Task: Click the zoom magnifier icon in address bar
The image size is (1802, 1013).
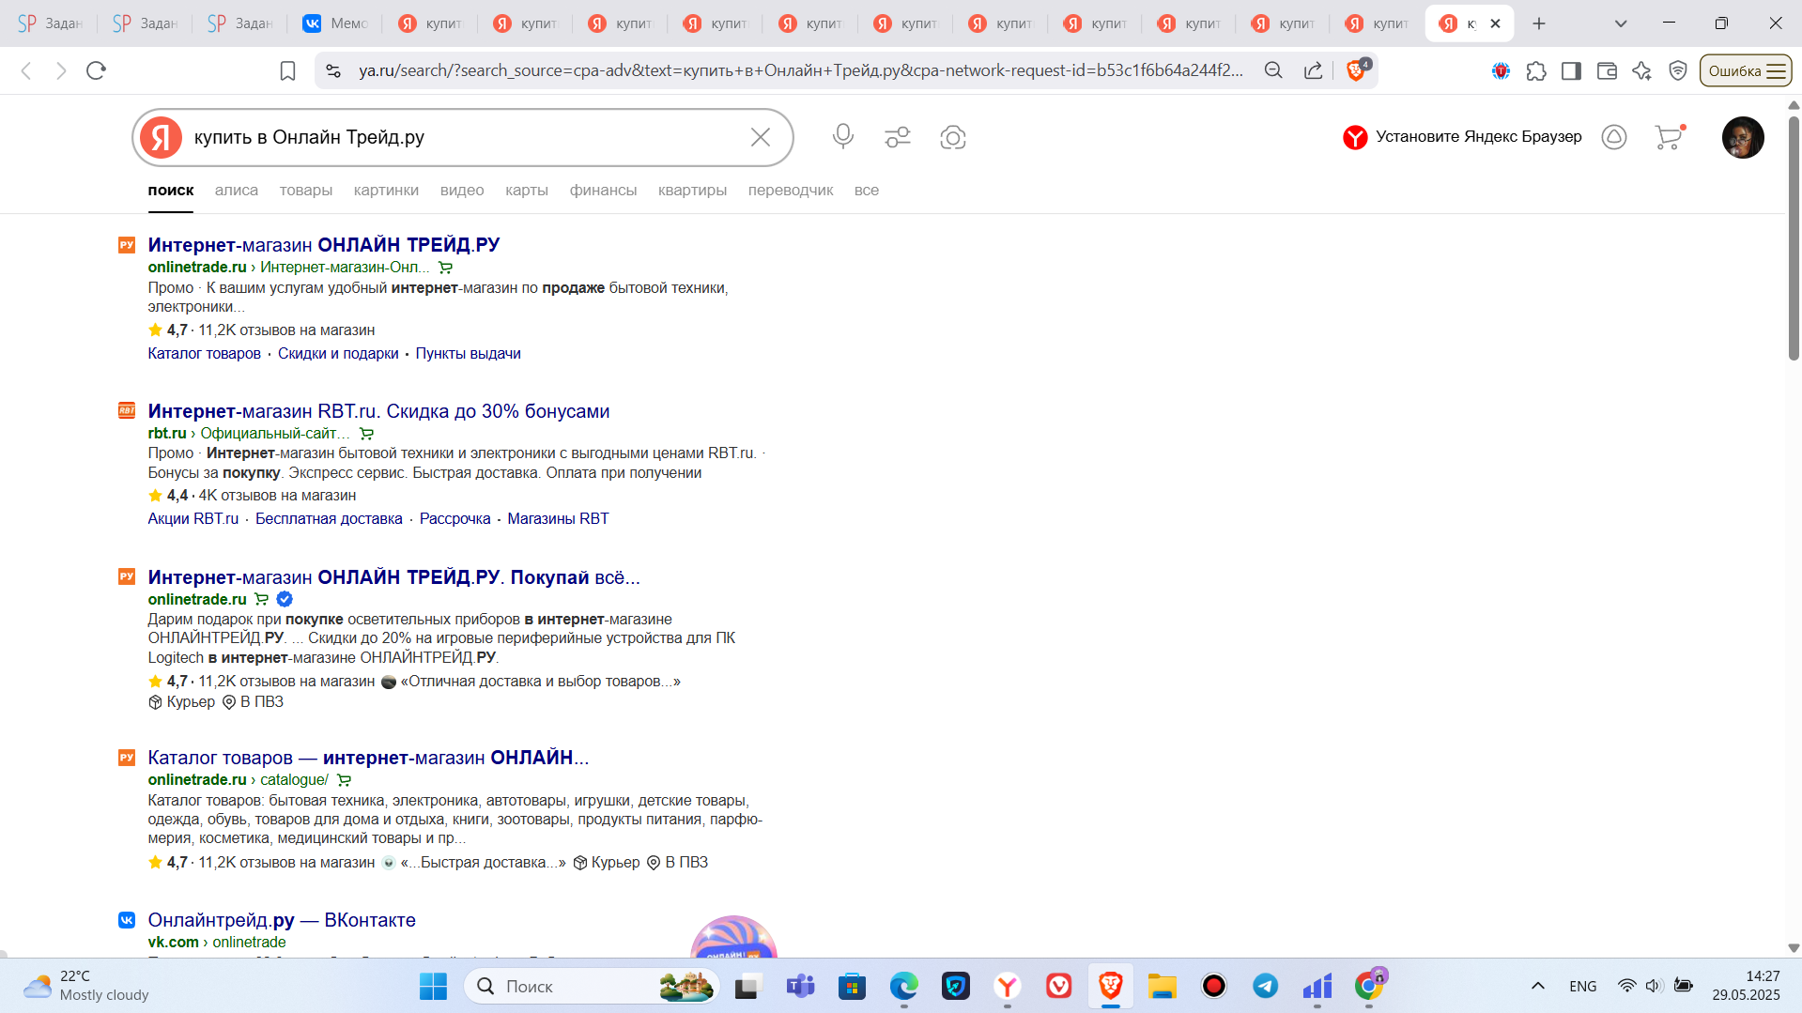Action: click(x=1273, y=70)
